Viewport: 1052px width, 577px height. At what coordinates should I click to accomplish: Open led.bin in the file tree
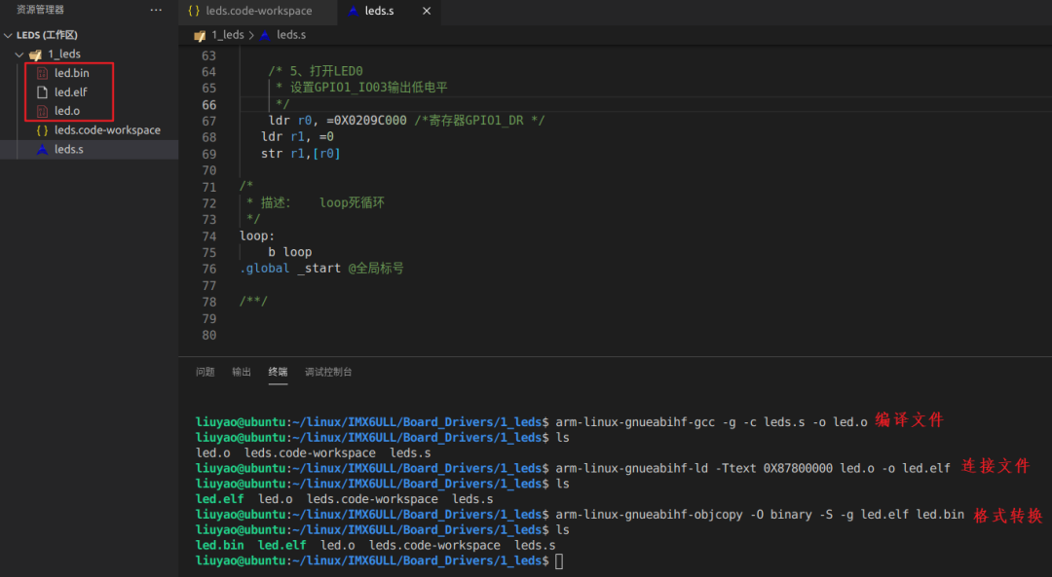72,73
